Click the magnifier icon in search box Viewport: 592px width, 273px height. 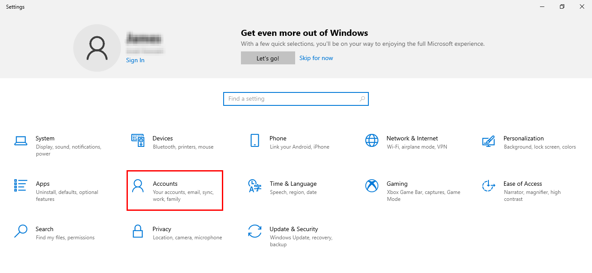362,99
